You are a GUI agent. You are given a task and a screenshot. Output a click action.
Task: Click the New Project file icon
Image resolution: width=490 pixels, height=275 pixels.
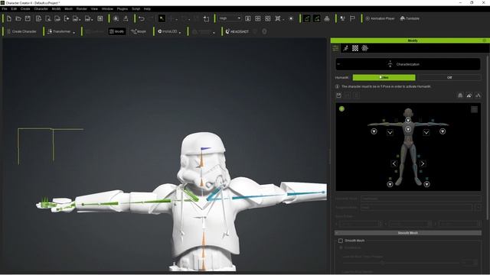pyautogui.click(x=9, y=18)
